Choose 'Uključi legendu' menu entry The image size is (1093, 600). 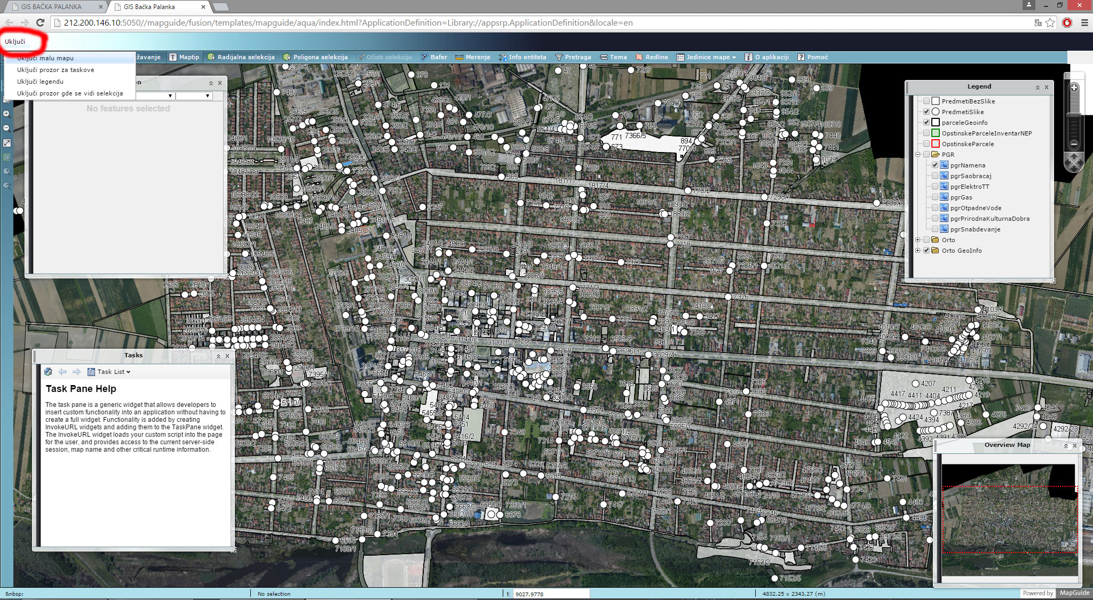point(40,82)
